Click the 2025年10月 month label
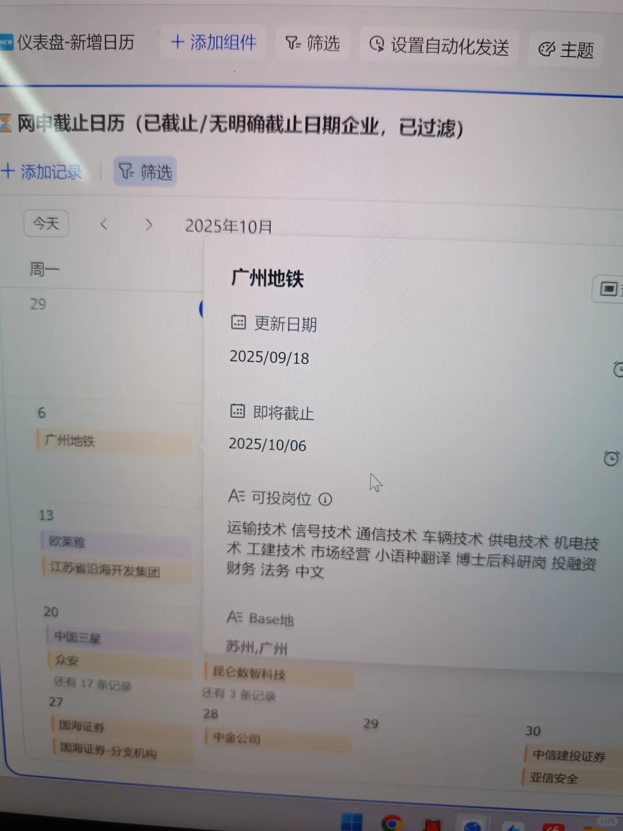Viewport: 623px width, 831px height. [x=228, y=227]
